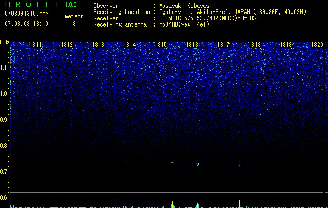Click the meteor echo after 1317

(x=239, y=164)
